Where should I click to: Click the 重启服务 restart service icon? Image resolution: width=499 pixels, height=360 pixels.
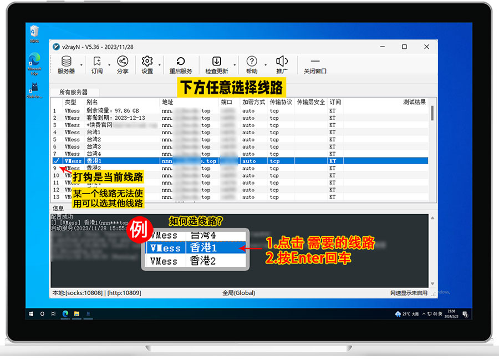point(181,64)
